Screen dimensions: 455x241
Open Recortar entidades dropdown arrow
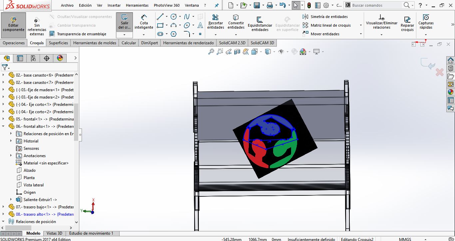pyautogui.click(x=216, y=35)
